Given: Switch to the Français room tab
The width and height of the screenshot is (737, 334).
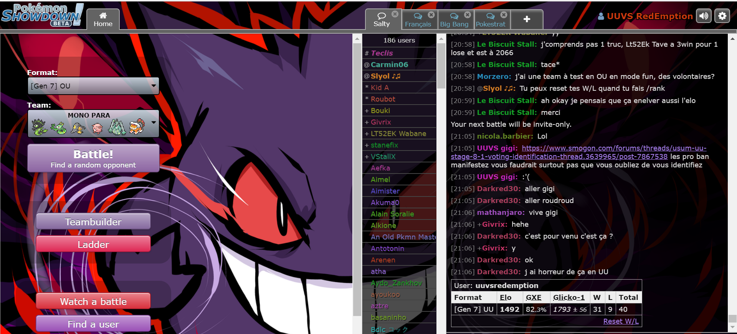Looking at the screenshot, I should point(418,20).
